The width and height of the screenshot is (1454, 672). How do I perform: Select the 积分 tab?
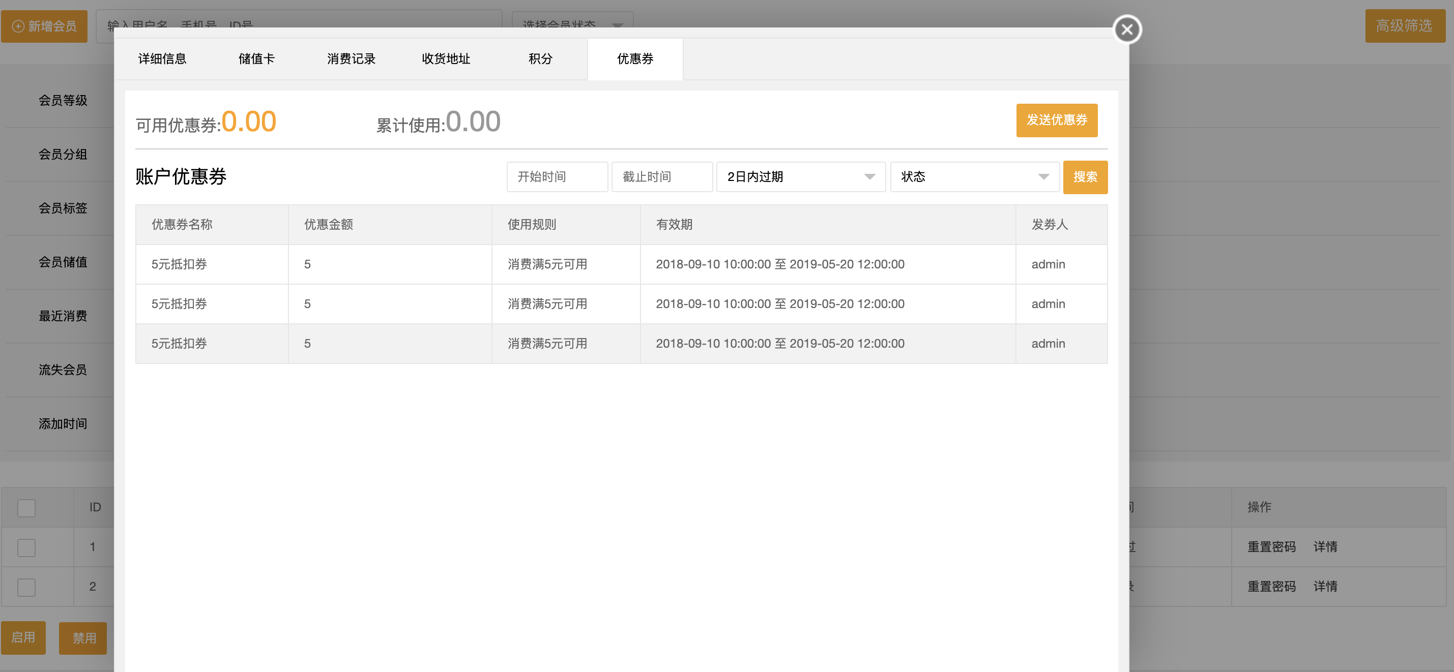tap(540, 58)
